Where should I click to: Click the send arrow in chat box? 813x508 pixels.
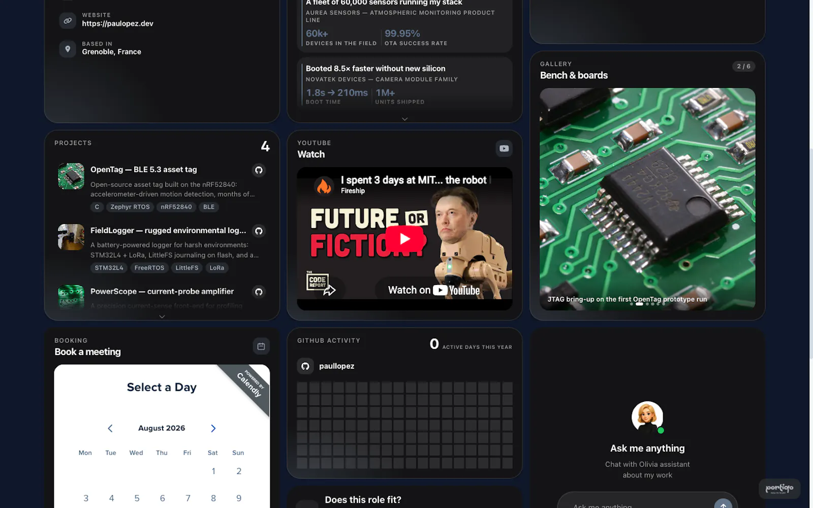coord(723,505)
